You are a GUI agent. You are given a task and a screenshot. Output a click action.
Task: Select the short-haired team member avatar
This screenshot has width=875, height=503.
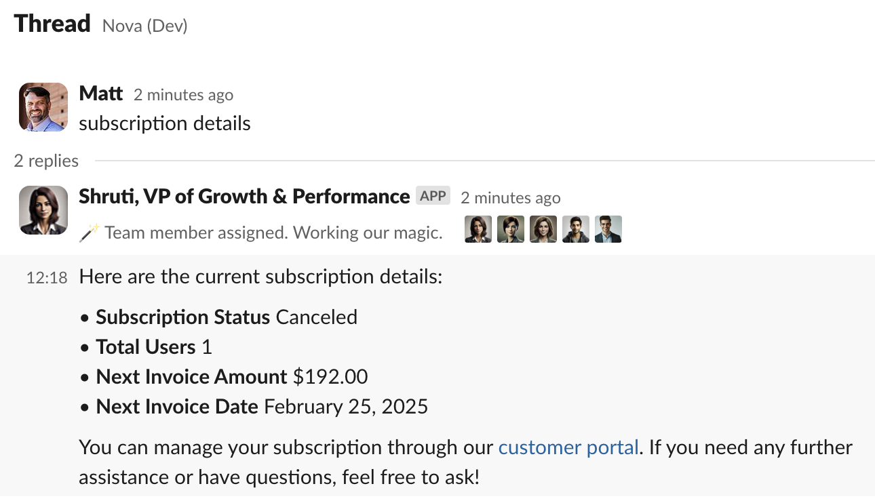[x=510, y=229]
